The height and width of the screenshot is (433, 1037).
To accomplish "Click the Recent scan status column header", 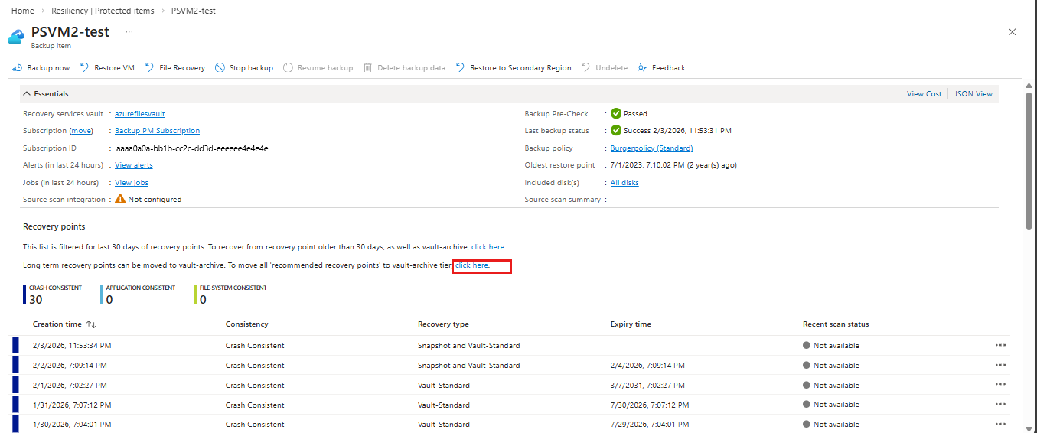I will click(x=836, y=324).
